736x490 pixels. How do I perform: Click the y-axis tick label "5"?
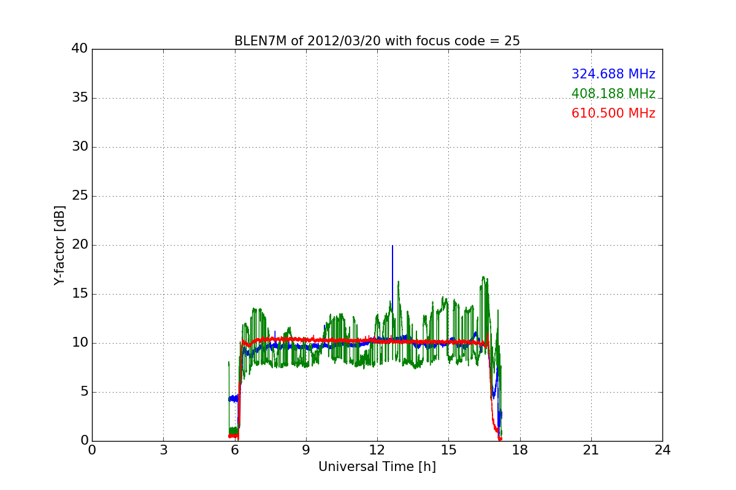(84, 392)
